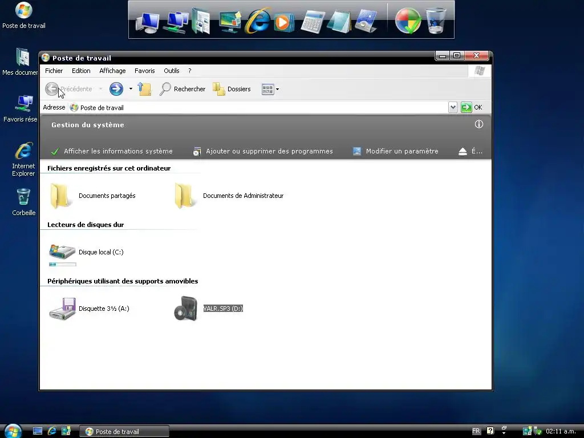
Task: Click the Gestion du système heading
Action: [88, 125]
